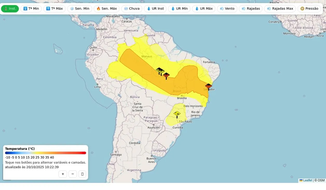326x190 pixels.
Task: Select the UR Mín humidity button
Action: pyautogui.click(x=179, y=9)
